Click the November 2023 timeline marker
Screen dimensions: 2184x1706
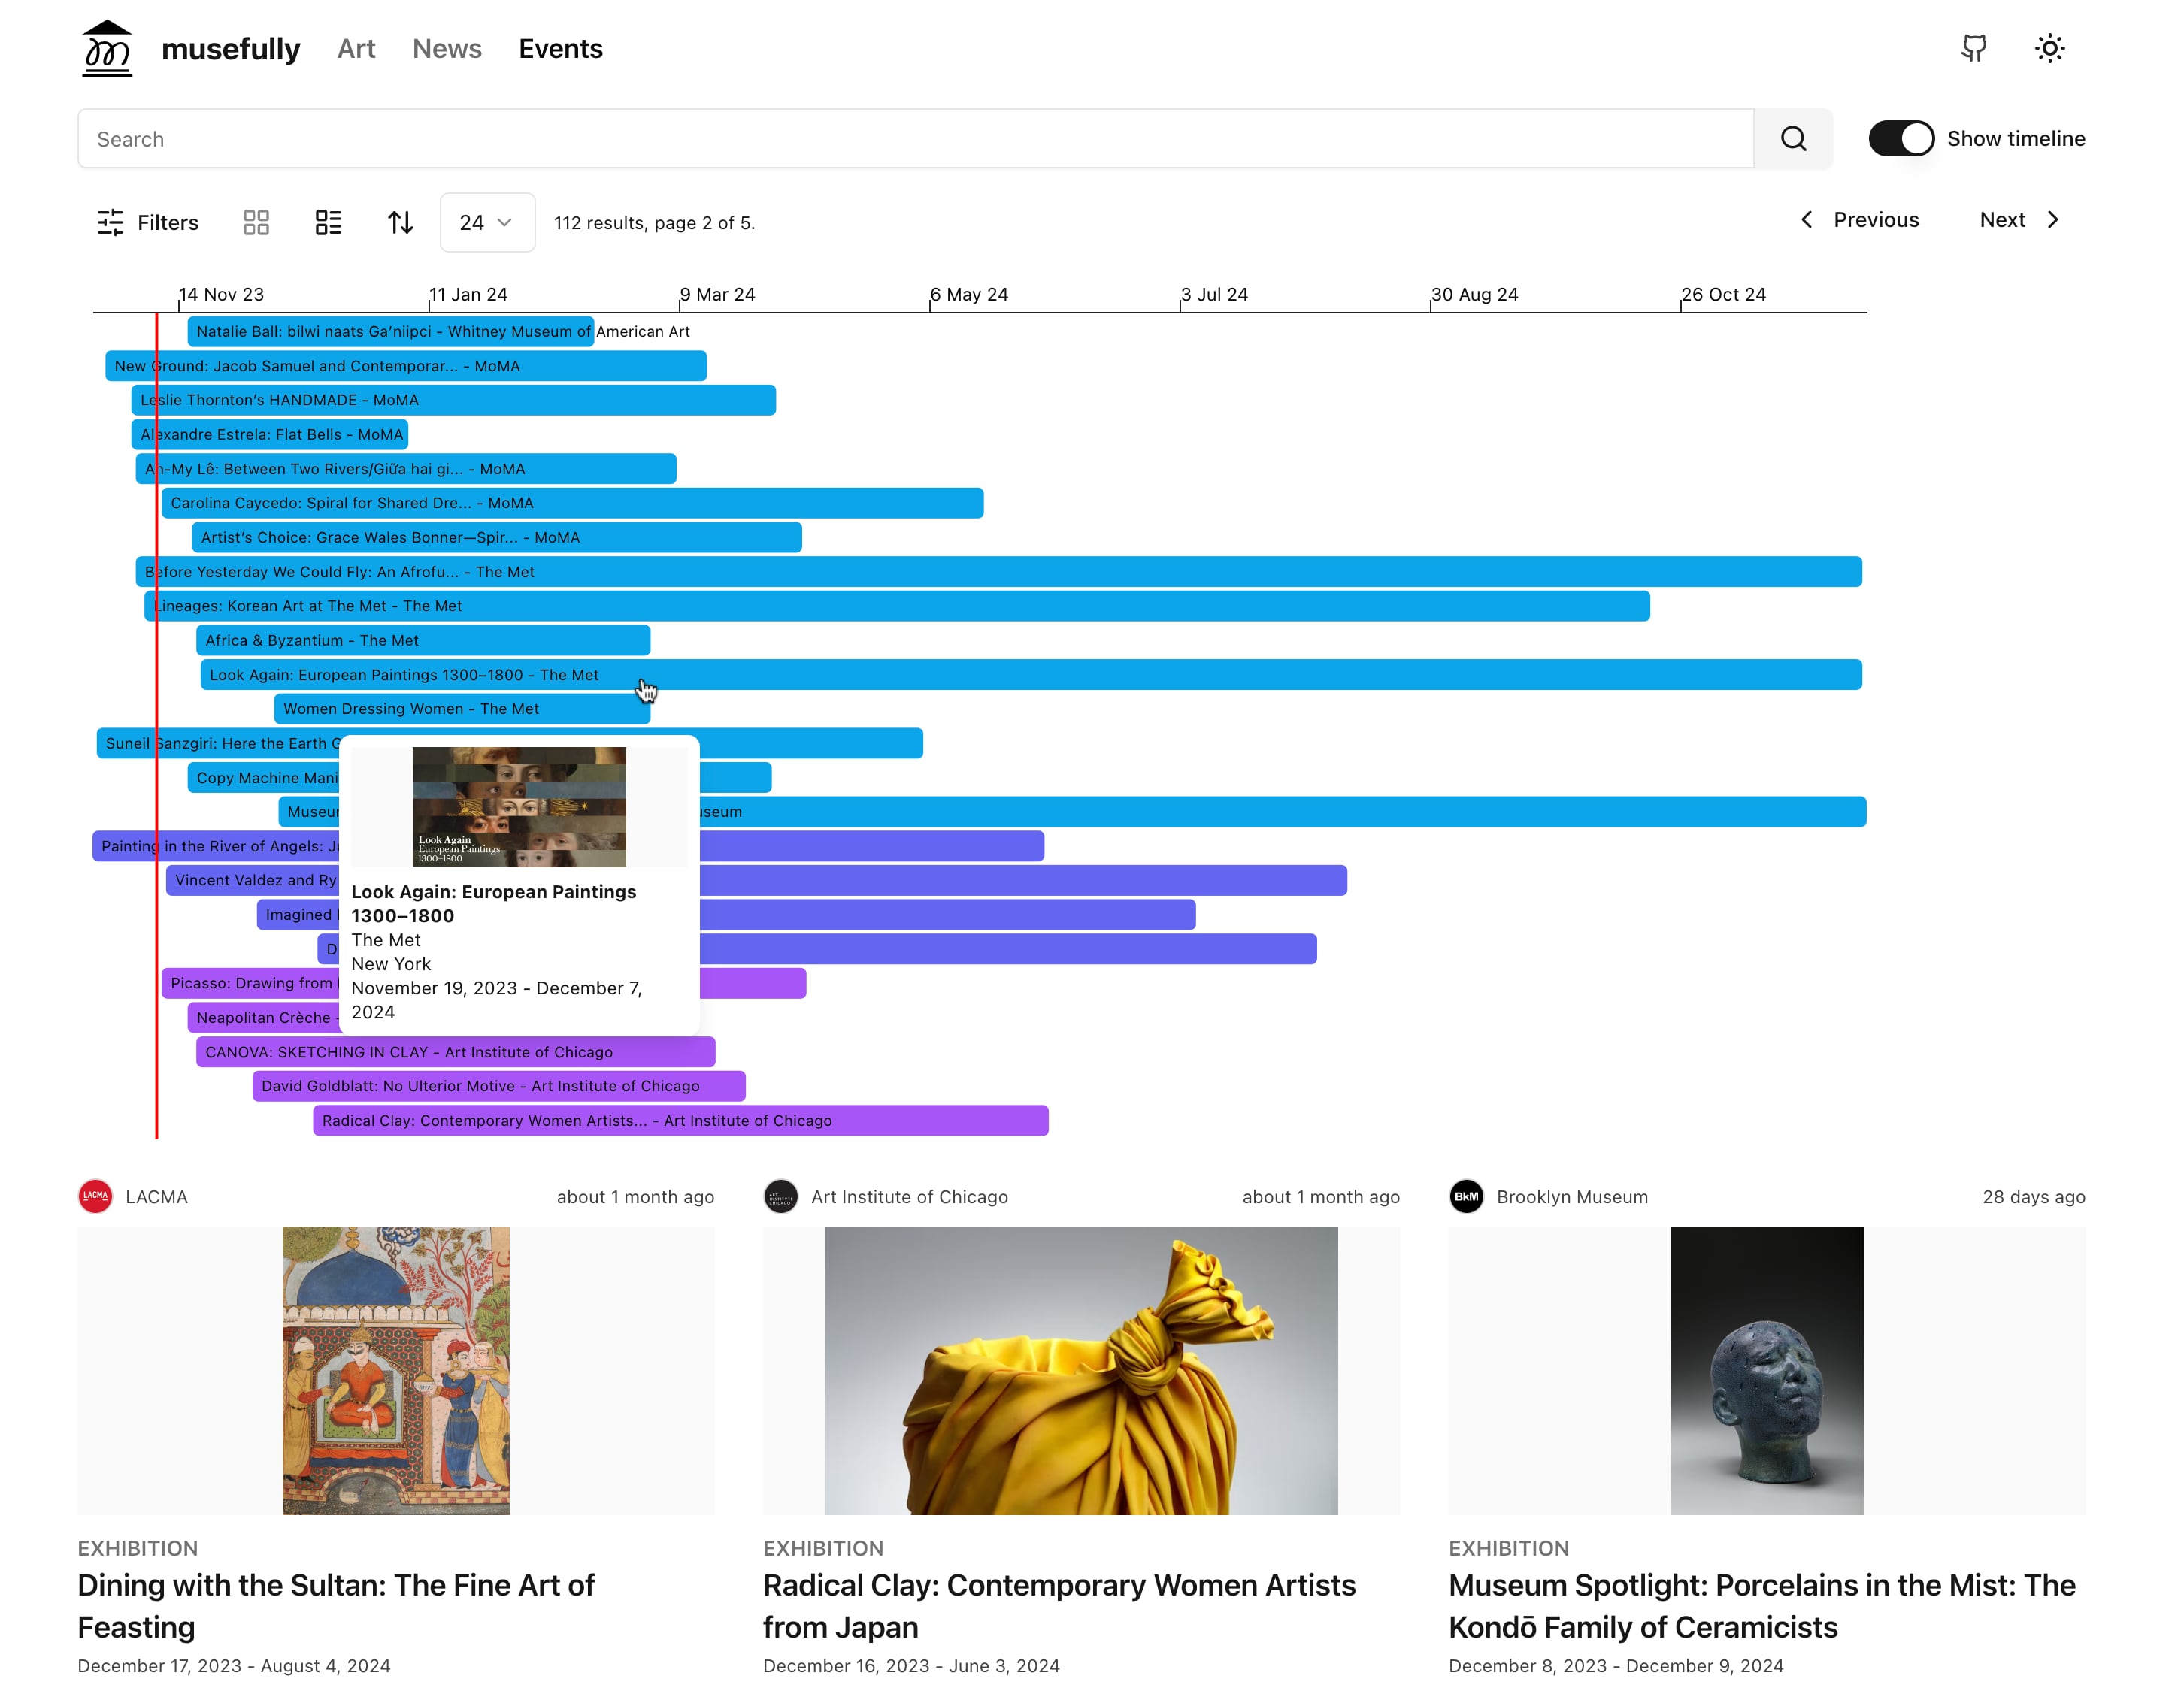[x=220, y=294]
